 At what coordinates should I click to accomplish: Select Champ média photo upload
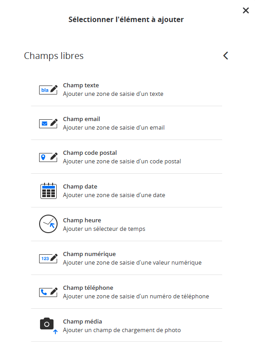[x=126, y=326]
